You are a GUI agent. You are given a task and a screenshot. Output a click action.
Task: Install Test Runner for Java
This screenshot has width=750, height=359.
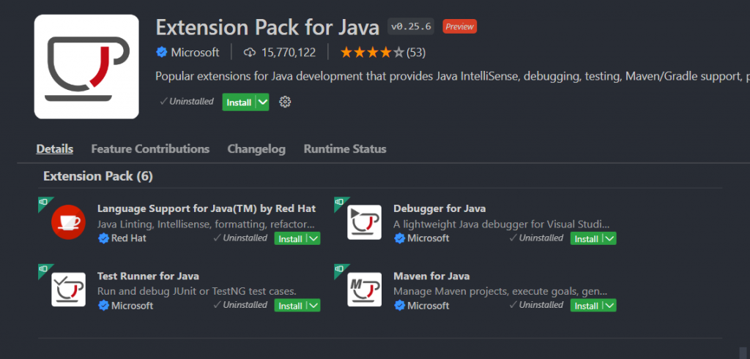coord(291,306)
